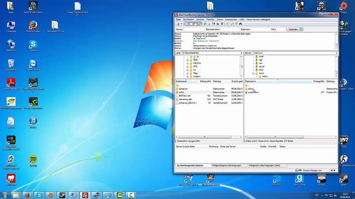Open the dropdown arrow next to Verbinden
The image size is (355, 199).
(302, 29)
